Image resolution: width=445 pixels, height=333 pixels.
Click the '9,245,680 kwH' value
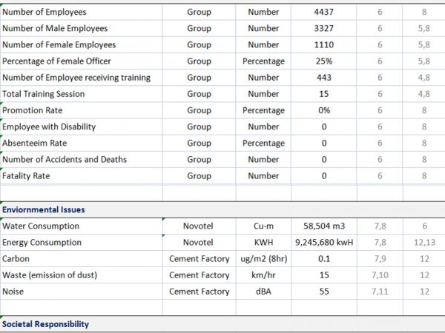pyautogui.click(x=324, y=243)
